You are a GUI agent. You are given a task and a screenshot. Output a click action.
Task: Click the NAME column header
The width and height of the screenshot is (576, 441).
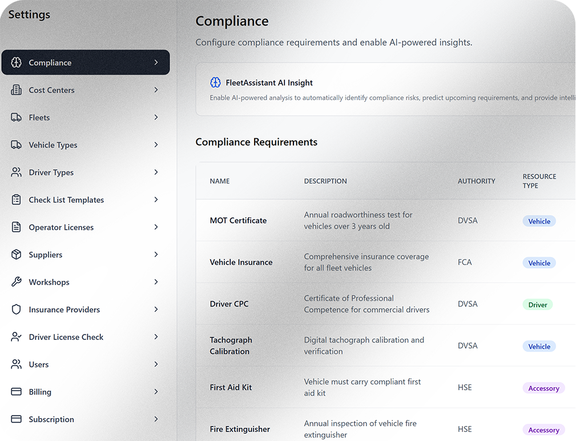point(220,181)
